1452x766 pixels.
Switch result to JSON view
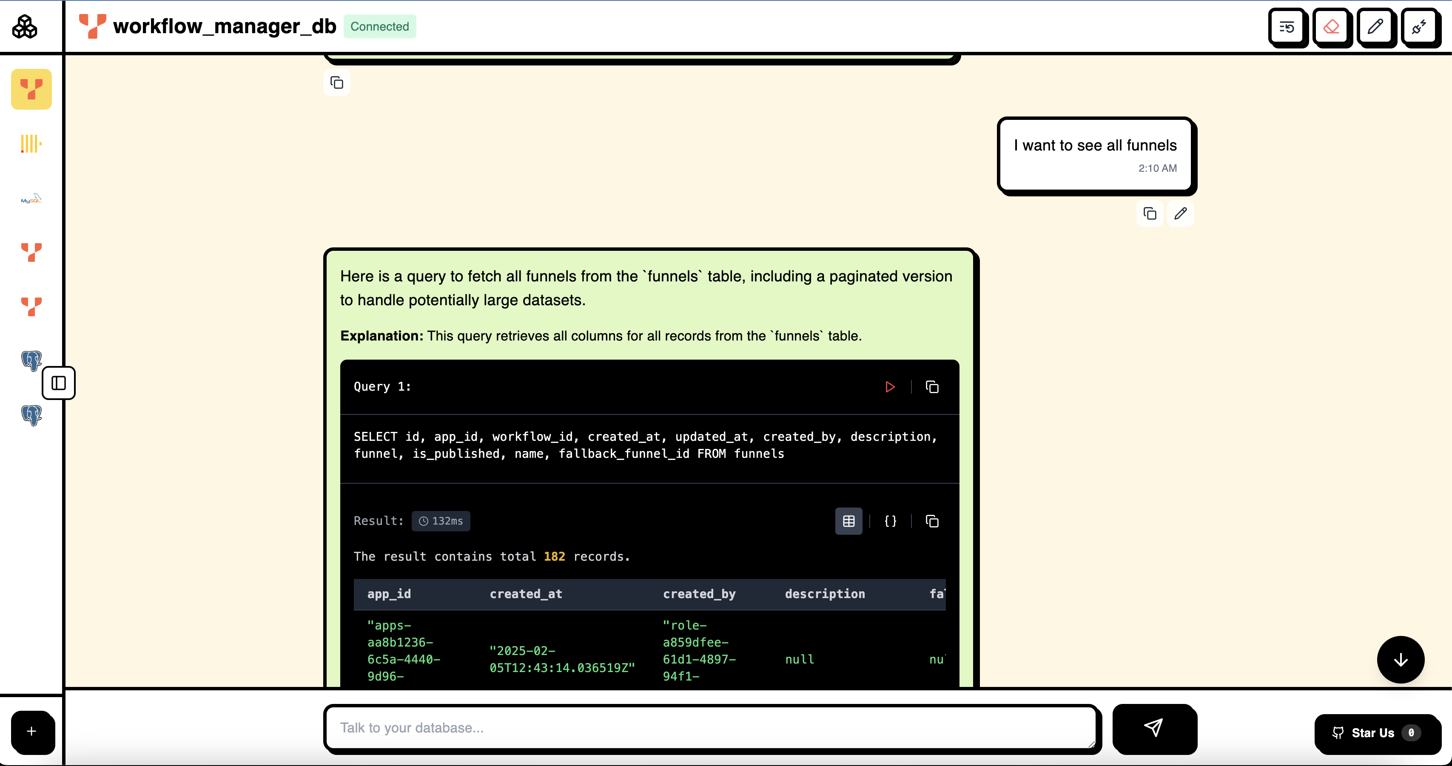[x=890, y=521]
